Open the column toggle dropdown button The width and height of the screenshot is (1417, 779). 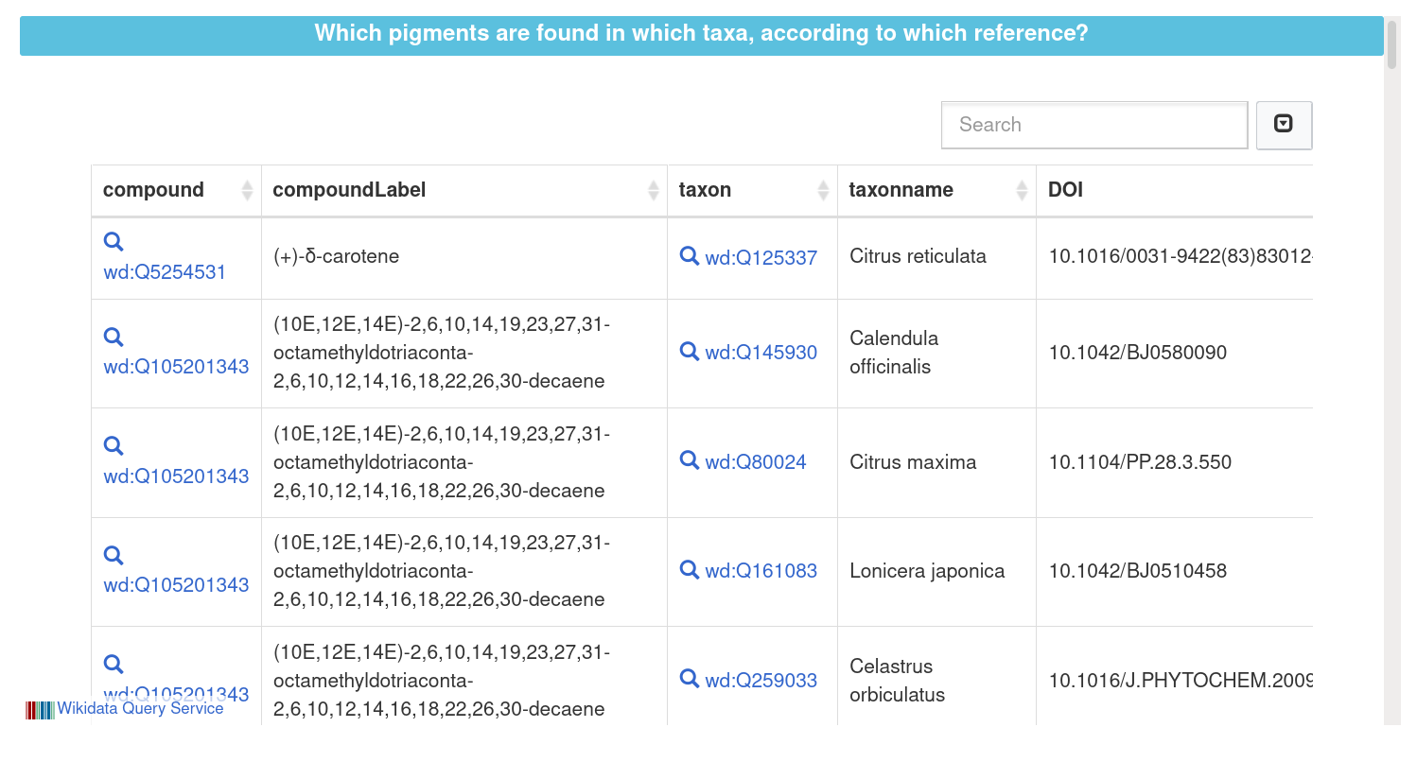(x=1283, y=125)
